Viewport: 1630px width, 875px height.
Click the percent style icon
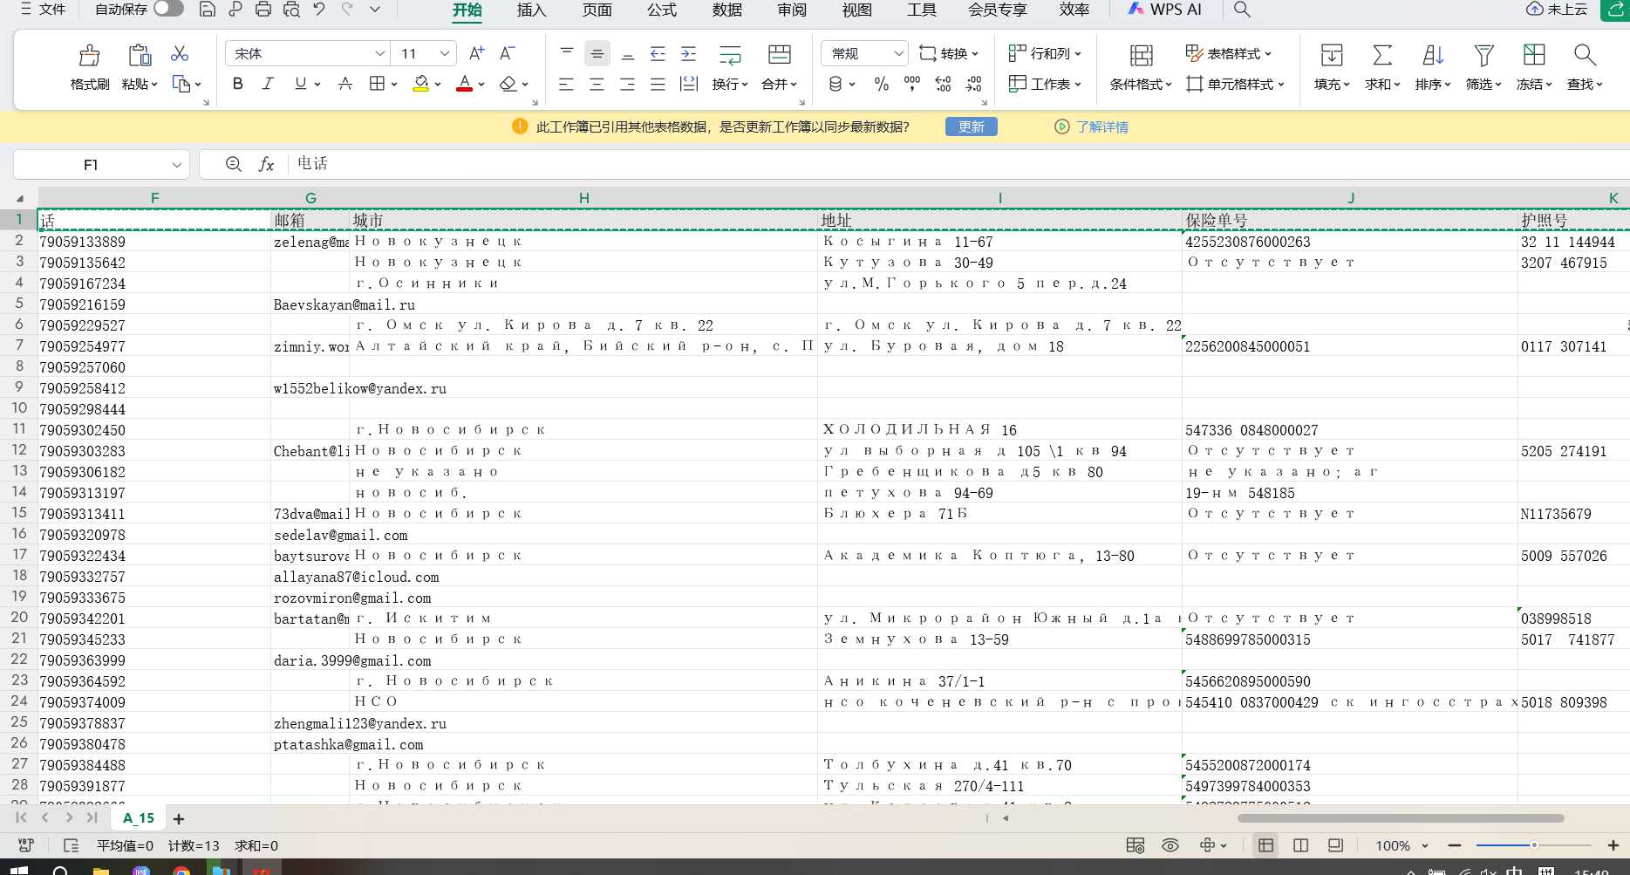882,84
